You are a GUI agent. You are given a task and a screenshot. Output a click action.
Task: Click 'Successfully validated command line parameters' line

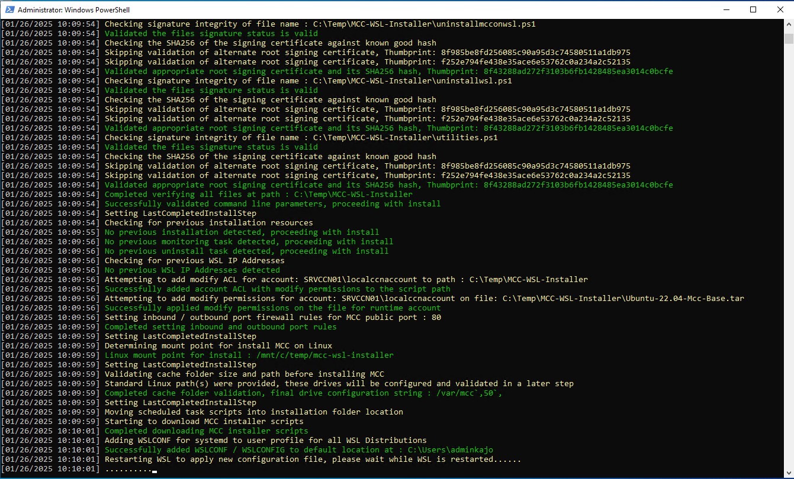pos(221,204)
